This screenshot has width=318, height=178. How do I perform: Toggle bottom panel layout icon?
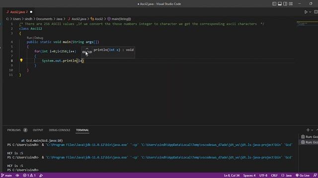pos(280,3)
